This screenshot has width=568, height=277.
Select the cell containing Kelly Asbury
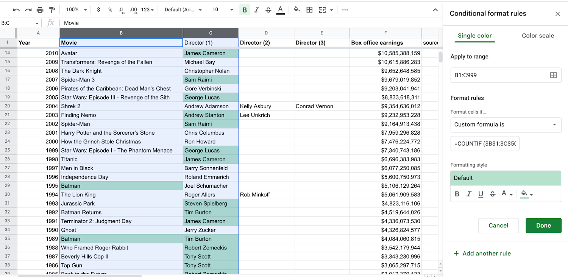click(x=266, y=106)
